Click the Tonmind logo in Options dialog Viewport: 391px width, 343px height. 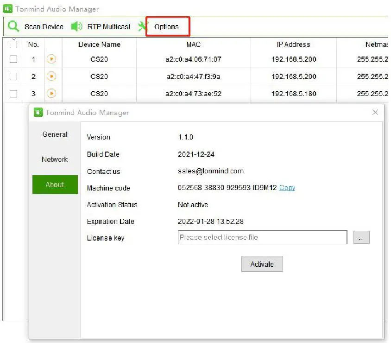coord(38,112)
